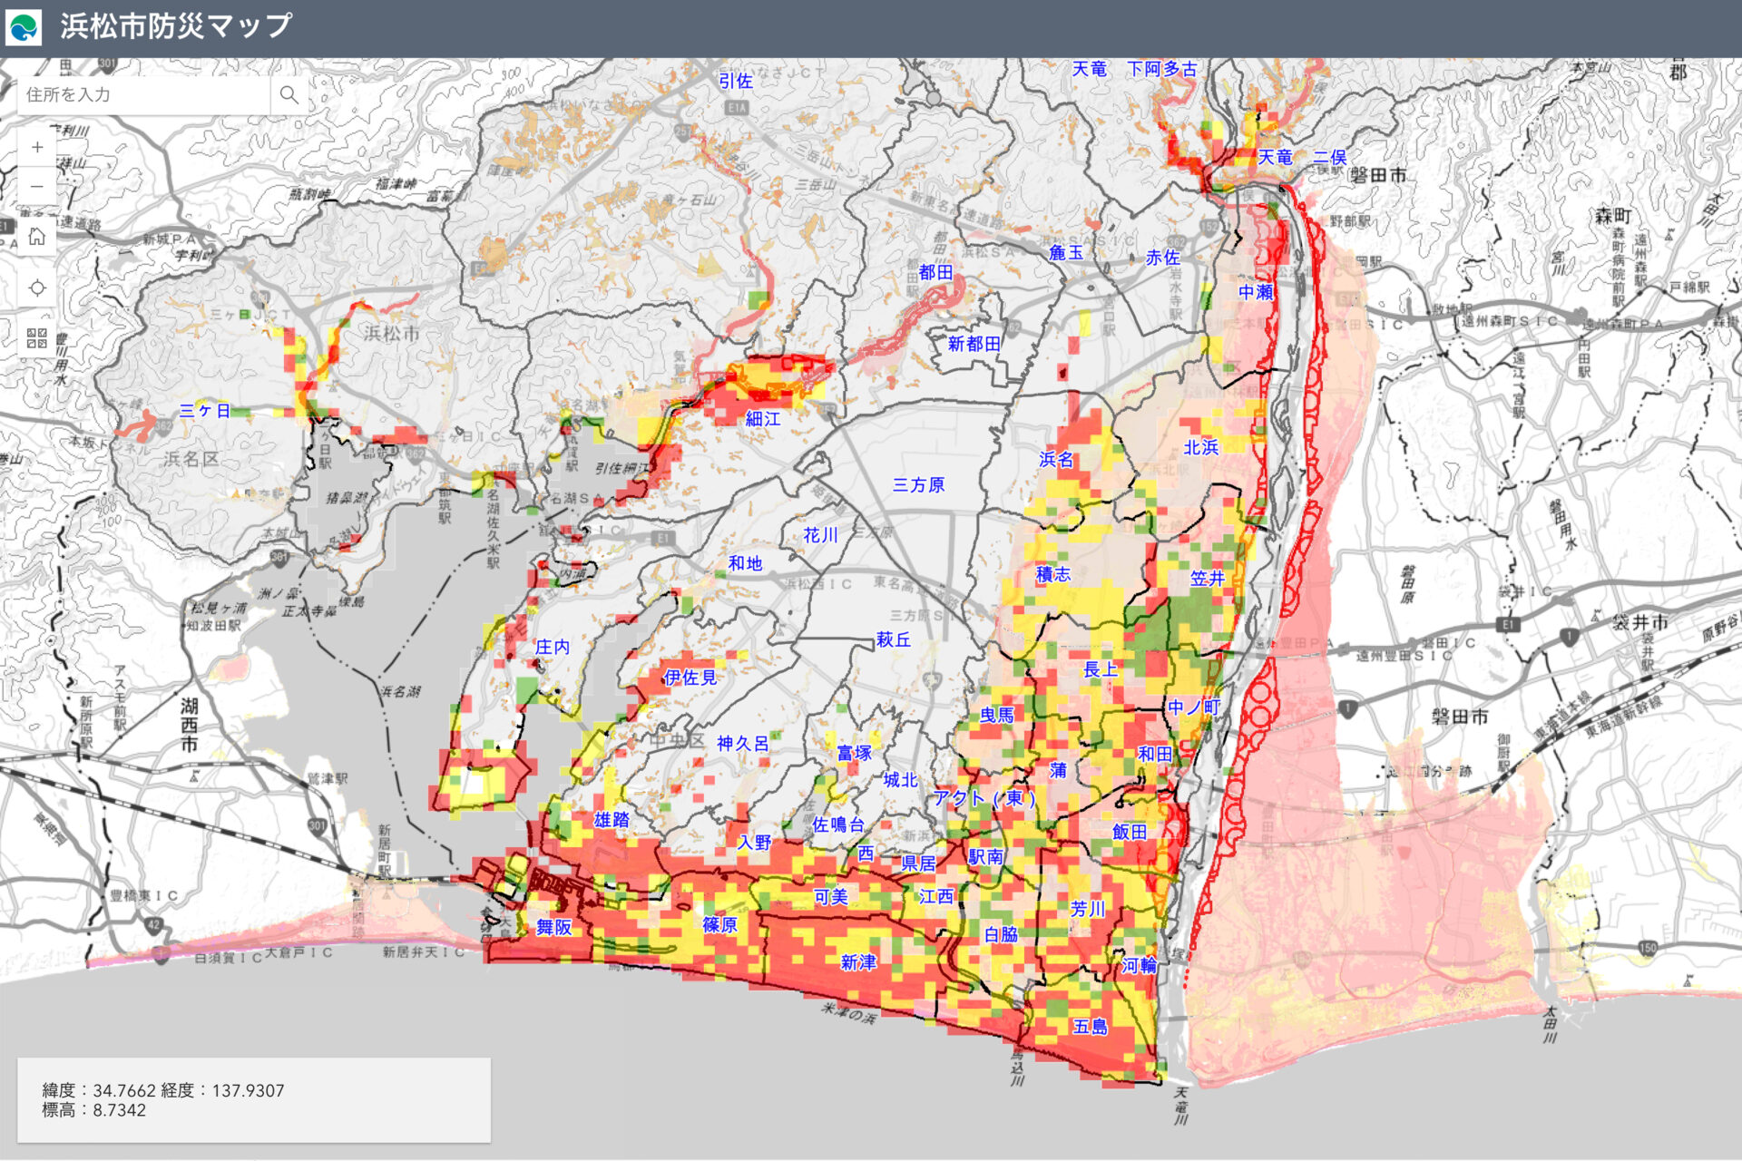Viewport: 1742px width, 1161px height.
Task: Click the Hamamatsu city logo icon
Action: pyautogui.click(x=24, y=26)
